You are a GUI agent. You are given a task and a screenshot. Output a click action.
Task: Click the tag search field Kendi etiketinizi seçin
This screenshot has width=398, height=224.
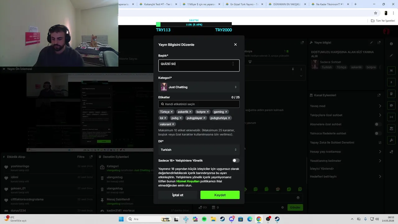pos(199,104)
